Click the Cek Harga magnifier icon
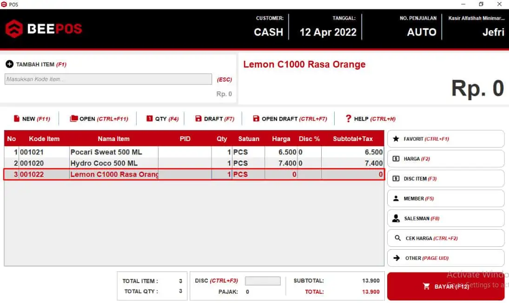Image resolution: width=509 pixels, height=303 pixels. pos(397,238)
